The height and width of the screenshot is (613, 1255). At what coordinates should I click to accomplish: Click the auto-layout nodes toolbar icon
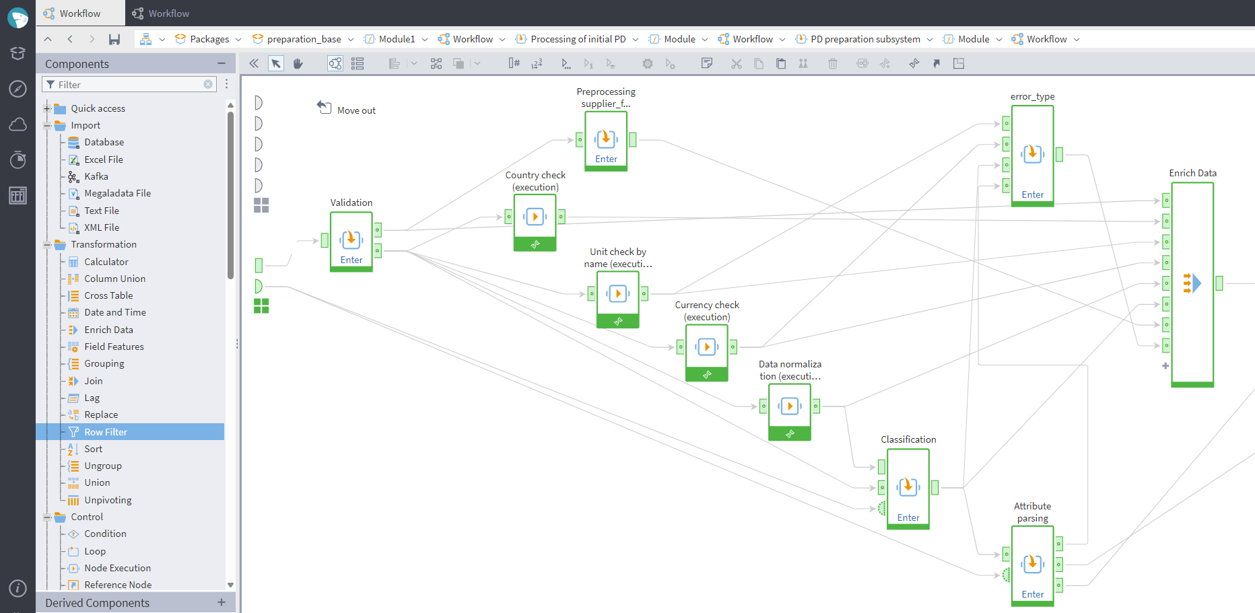pos(436,63)
